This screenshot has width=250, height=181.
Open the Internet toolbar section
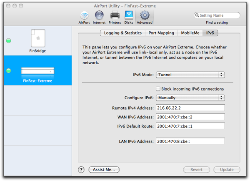pyautogui.click(x=99, y=18)
